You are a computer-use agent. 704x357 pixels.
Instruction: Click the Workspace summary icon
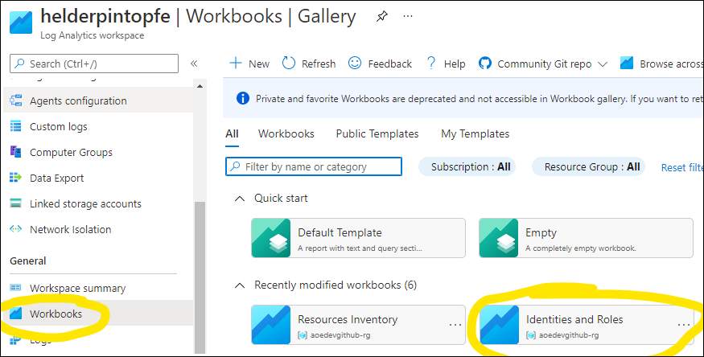click(16, 288)
